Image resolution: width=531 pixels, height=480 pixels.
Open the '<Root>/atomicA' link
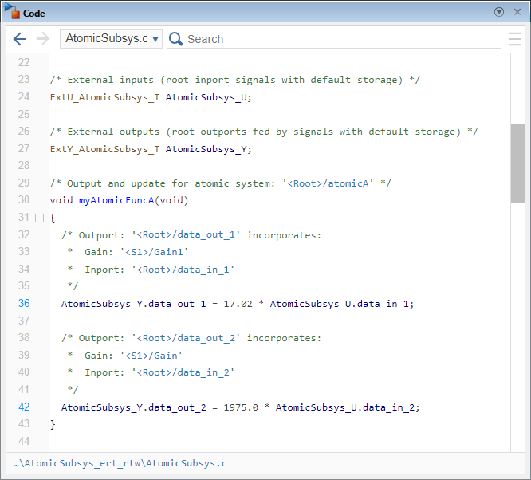pos(328,183)
